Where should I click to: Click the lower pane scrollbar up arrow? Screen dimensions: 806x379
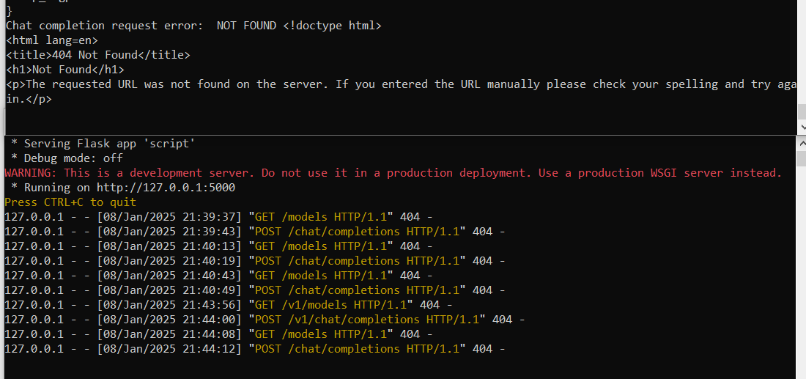(x=802, y=143)
